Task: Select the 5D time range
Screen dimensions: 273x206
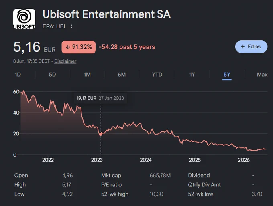Action: (53, 75)
